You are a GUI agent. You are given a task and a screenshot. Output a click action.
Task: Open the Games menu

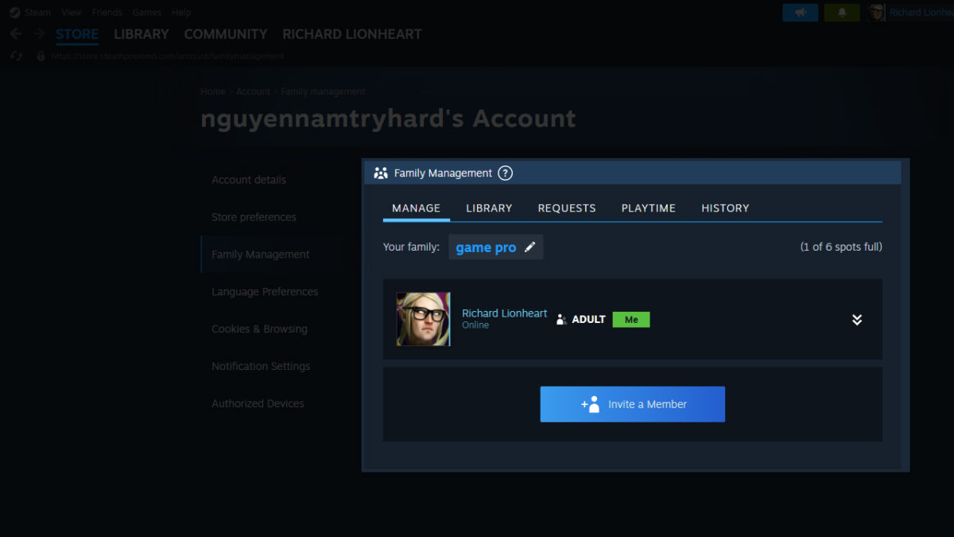coord(147,13)
